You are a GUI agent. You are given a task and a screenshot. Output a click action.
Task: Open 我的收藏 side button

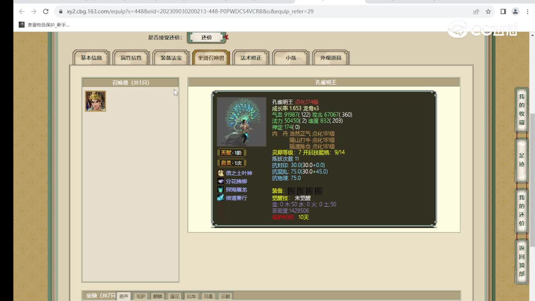pos(522,110)
